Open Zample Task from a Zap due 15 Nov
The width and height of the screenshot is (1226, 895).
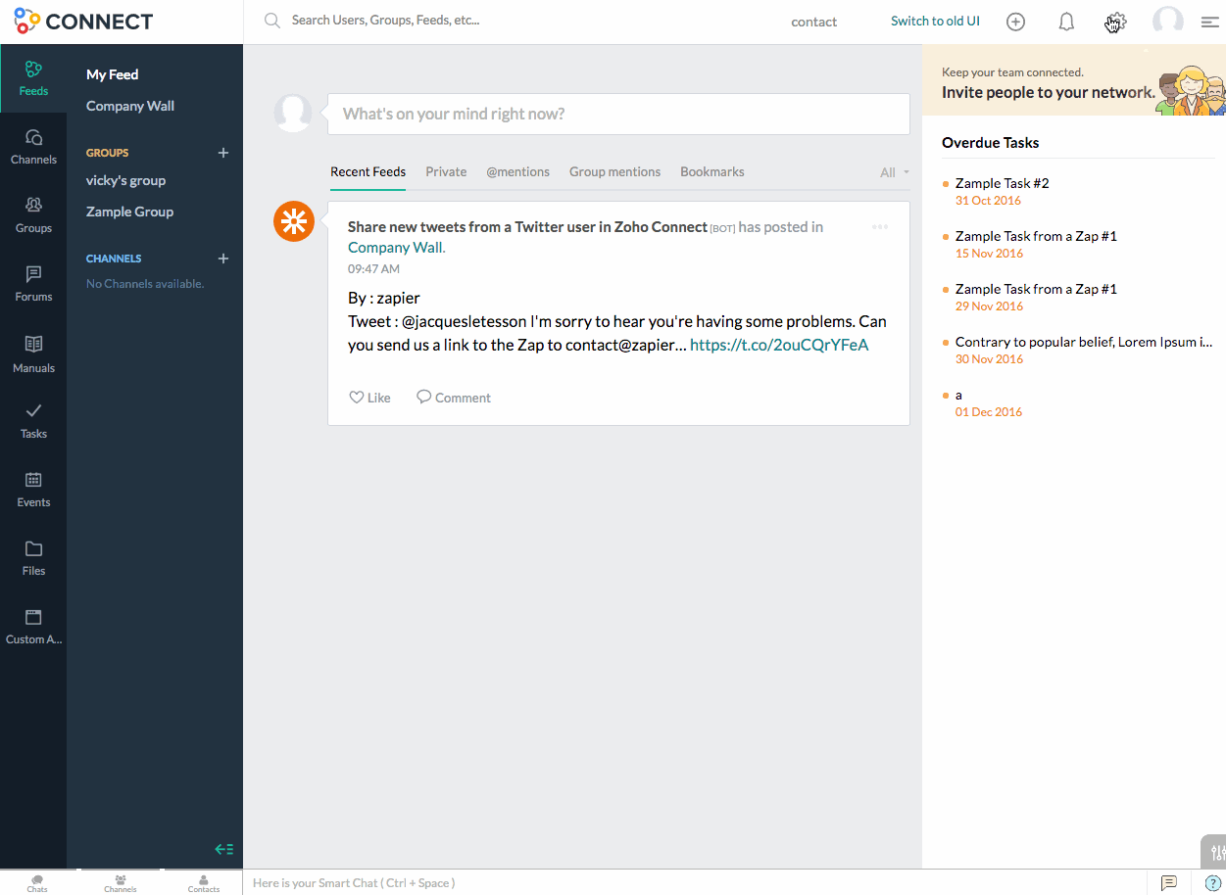[x=1036, y=236]
